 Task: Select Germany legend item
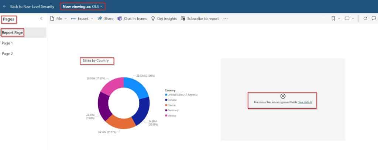point(172,110)
